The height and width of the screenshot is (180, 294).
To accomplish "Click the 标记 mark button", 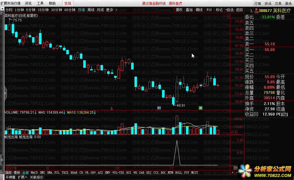I will [x=219, y=10].
